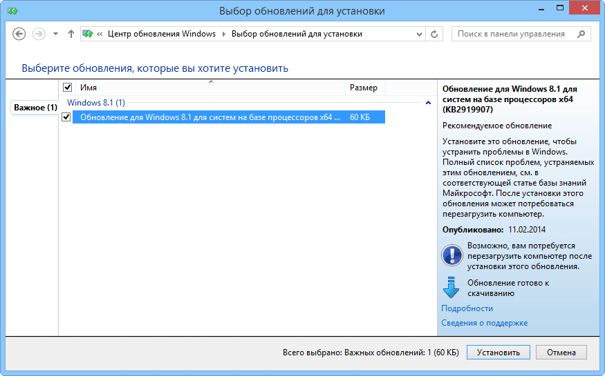This screenshot has width=605, height=376.
Task: Sort by 'Размер' column header
Action: 365,88
